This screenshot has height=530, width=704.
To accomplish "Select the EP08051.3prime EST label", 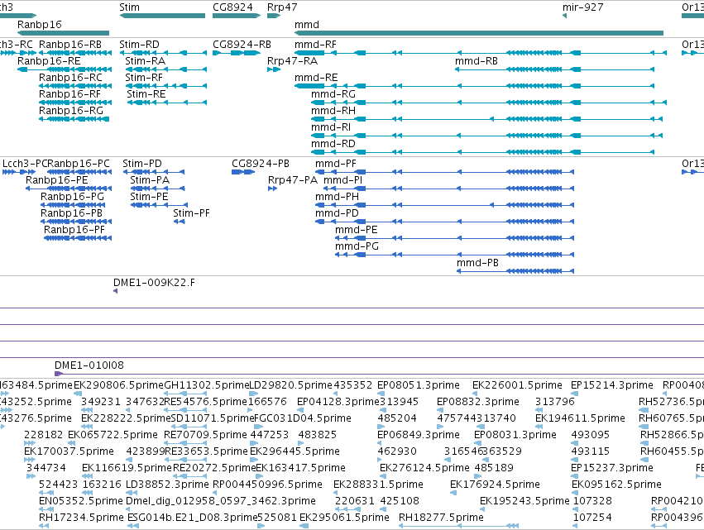I will 419,385.
